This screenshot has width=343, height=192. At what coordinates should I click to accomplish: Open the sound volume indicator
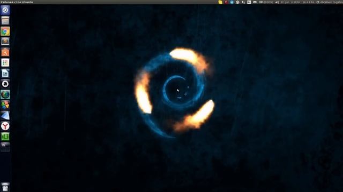click(x=277, y=2)
